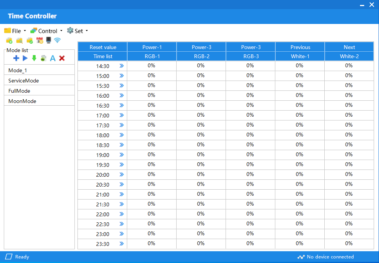This screenshot has width=379, height=263.
Task: Select FullMode in the mode list
Action: pyautogui.click(x=39, y=91)
